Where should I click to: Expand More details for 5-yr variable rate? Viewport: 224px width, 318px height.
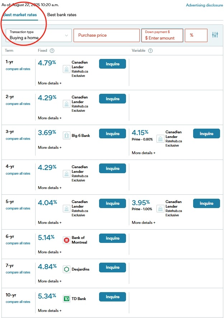144,222
